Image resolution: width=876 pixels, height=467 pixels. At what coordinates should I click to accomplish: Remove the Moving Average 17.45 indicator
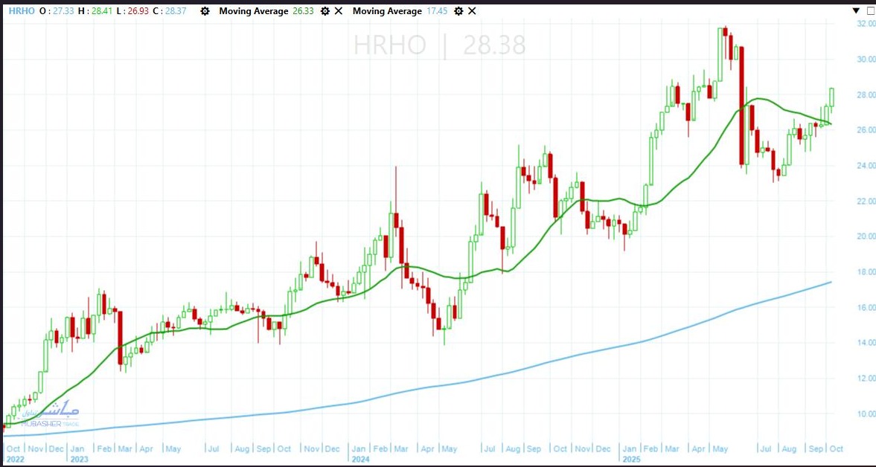[x=473, y=11]
